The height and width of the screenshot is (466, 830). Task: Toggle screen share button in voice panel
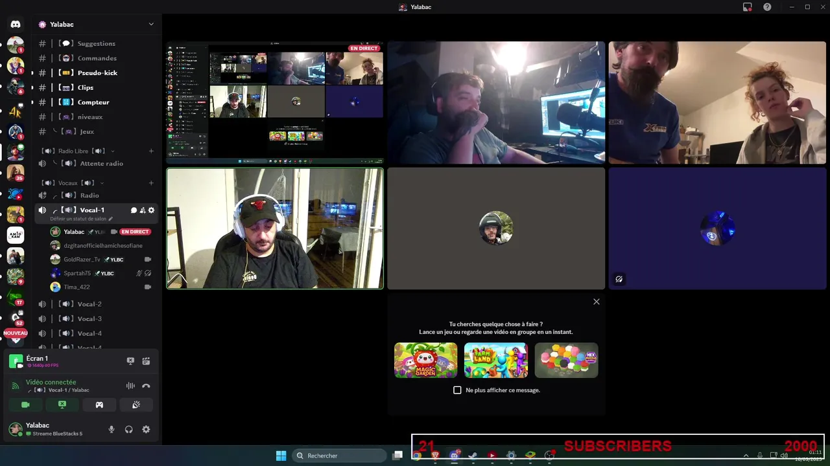click(62, 405)
